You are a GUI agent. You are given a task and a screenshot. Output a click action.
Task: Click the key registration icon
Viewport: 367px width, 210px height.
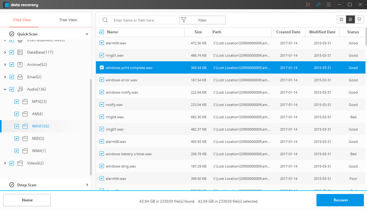click(x=318, y=5)
